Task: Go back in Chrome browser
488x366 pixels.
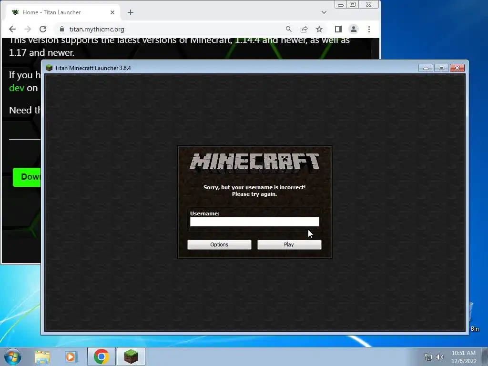Action: [x=12, y=29]
